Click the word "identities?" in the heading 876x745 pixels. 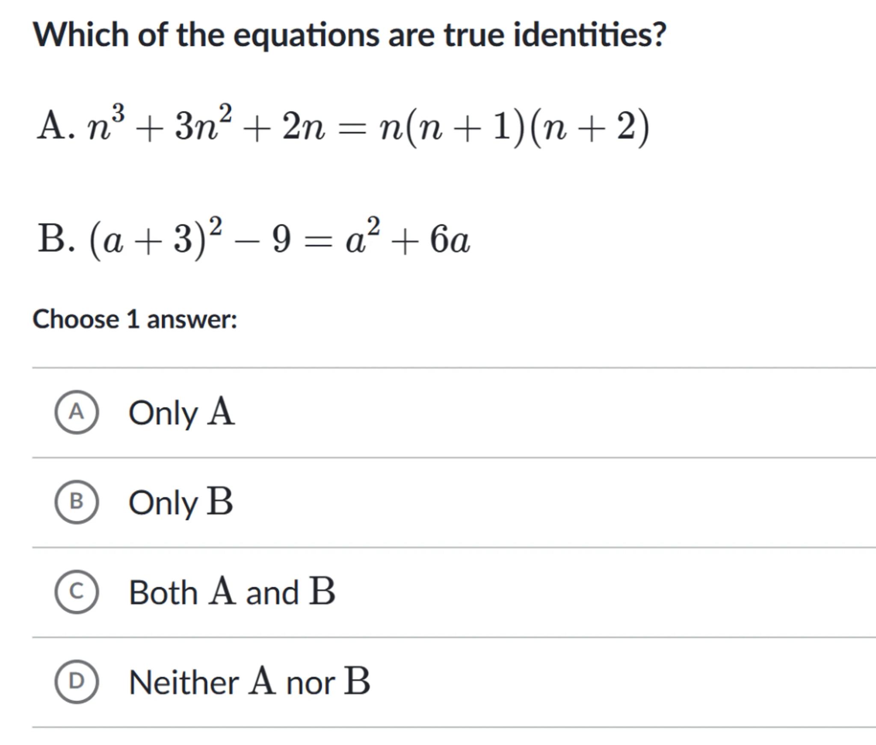point(589,35)
